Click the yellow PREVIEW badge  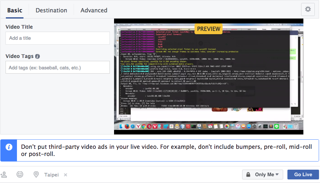(209, 29)
